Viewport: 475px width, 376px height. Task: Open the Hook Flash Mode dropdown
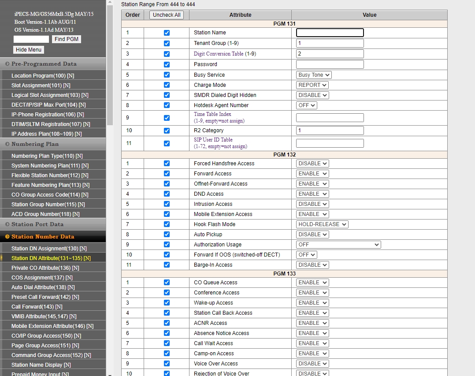[x=322, y=224]
